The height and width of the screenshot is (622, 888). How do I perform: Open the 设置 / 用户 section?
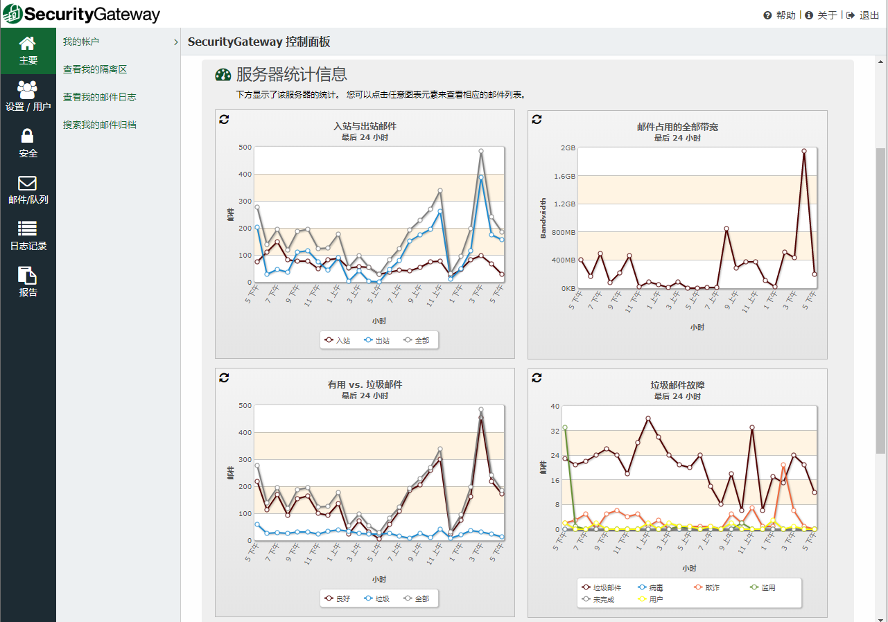(28, 97)
